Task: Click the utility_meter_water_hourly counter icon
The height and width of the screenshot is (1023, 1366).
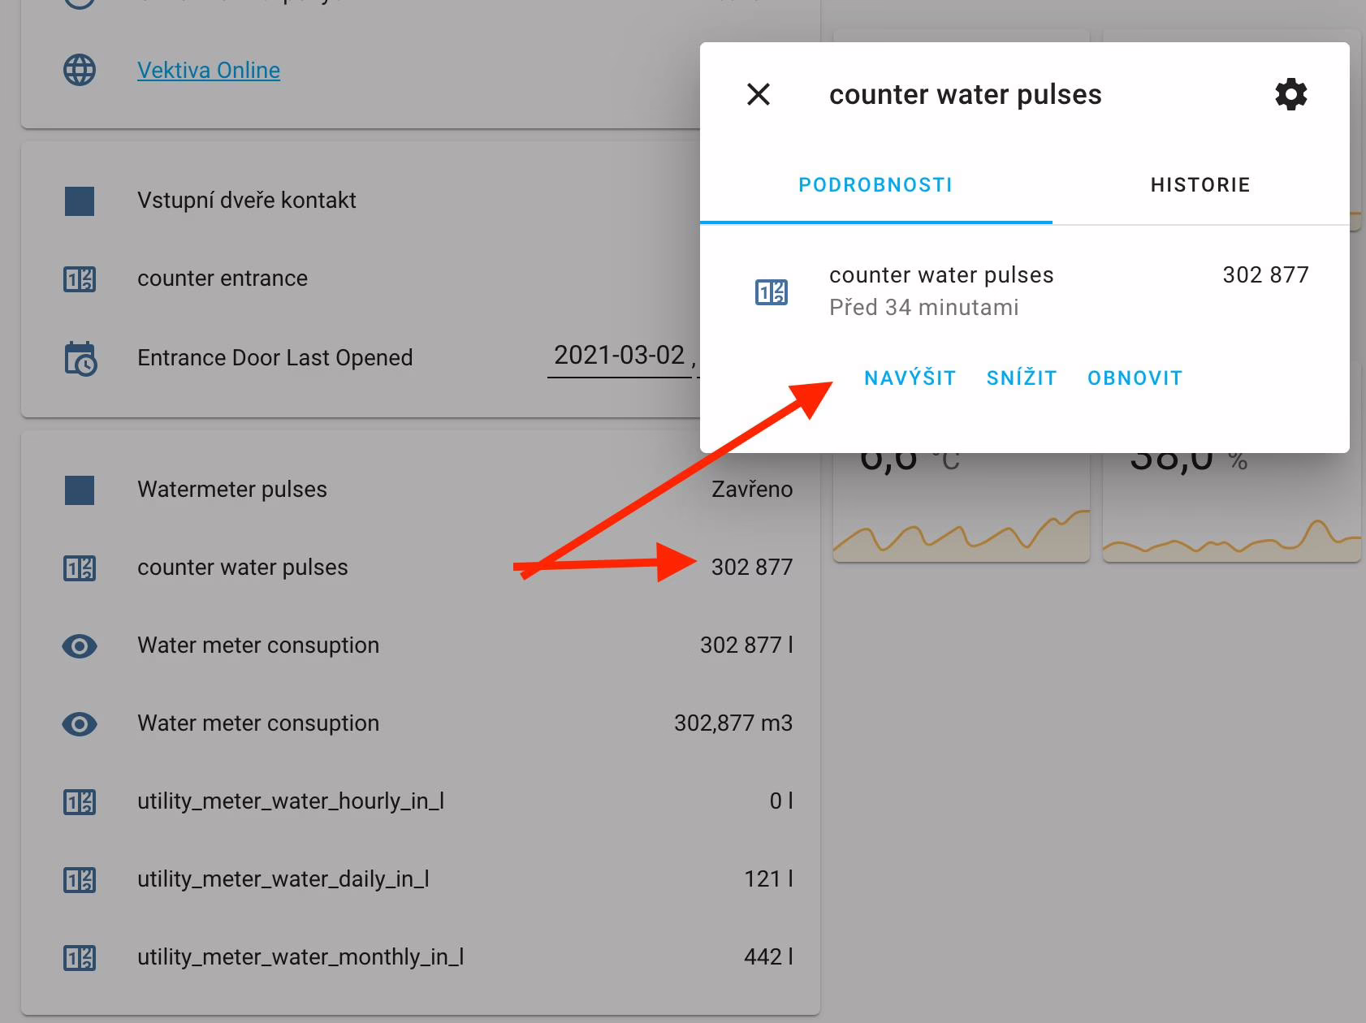Action: (x=80, y=802)
